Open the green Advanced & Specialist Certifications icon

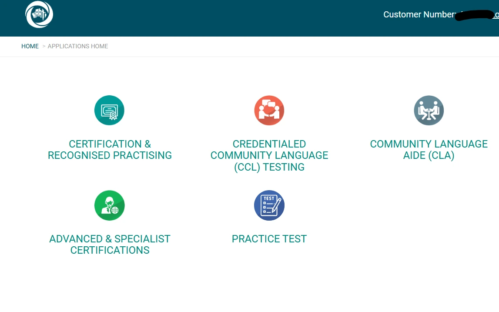click(x=109, y=205)
